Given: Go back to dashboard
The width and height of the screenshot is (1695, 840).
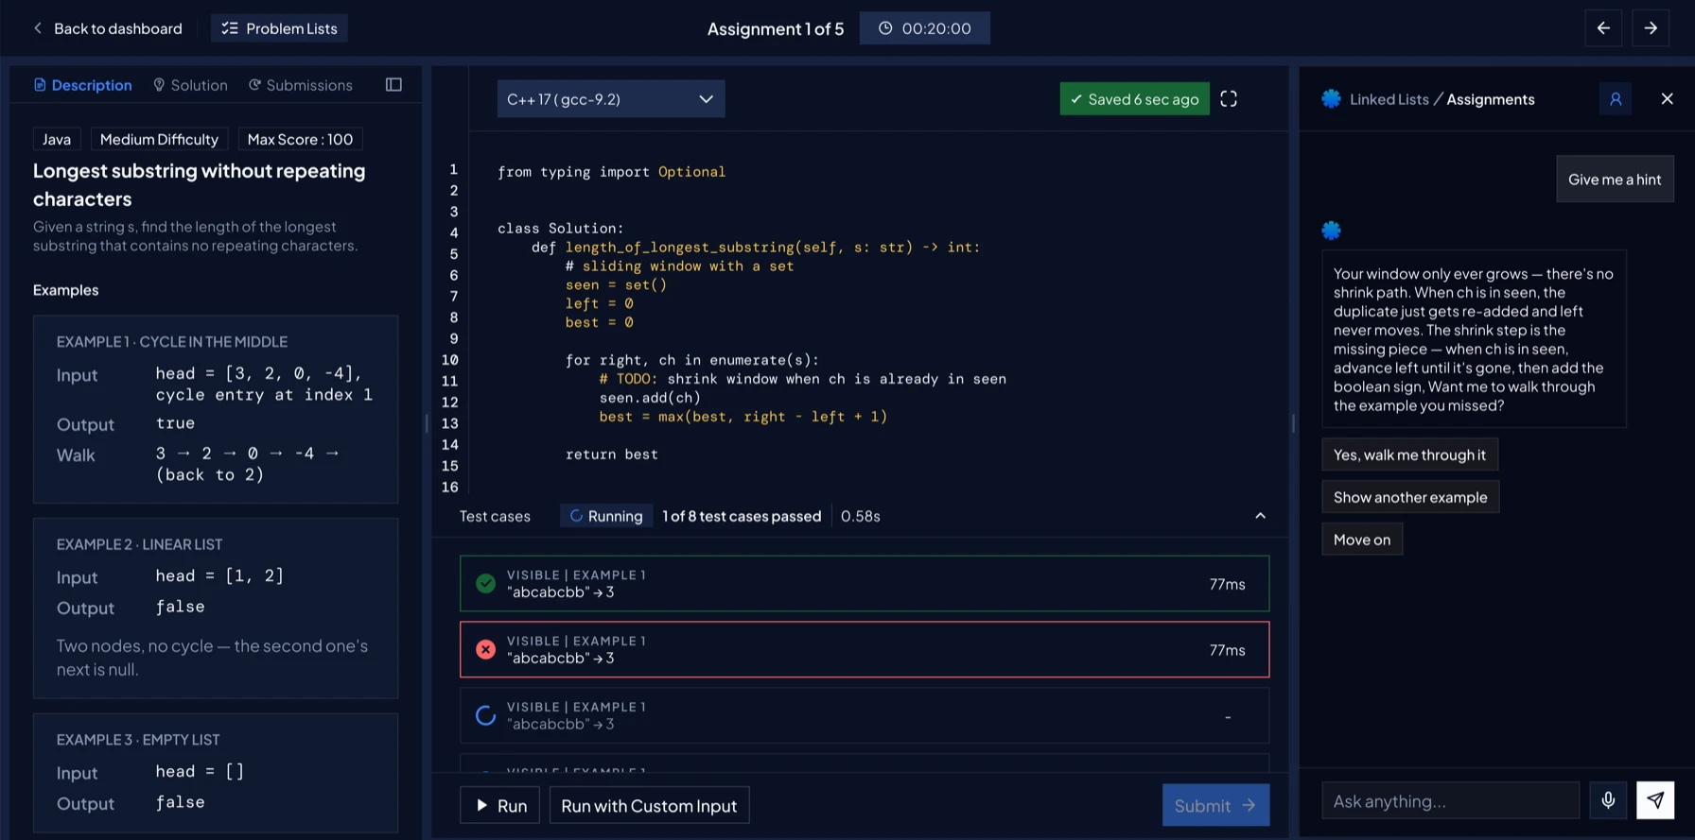Looking at the screenshot, I should point(107,28).
